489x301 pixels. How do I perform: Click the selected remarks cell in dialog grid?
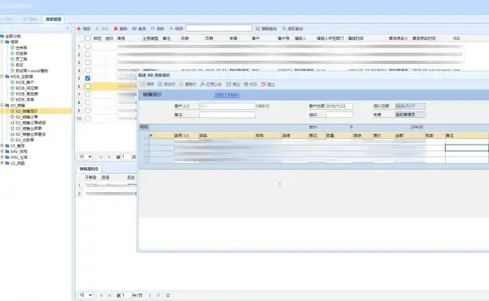coord(467,148)
